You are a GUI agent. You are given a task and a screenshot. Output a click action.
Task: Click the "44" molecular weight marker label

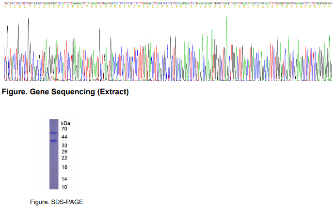64,137
